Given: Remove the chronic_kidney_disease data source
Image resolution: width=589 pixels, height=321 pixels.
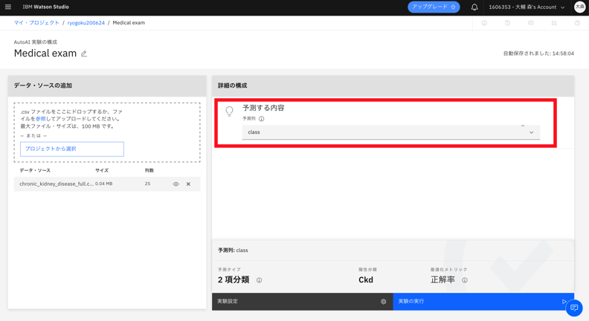Looking at the screenshot, I should point(189,184).
